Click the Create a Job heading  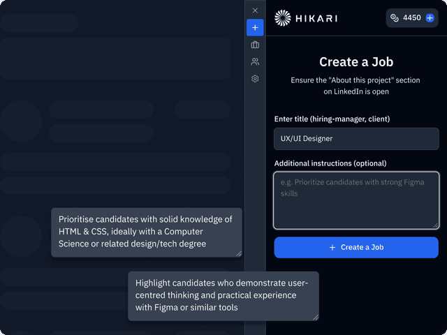tap(356, 62)
